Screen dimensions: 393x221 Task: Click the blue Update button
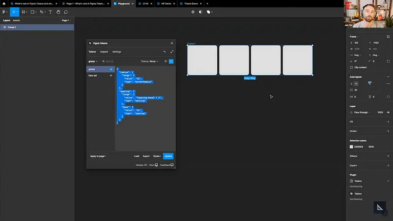point(168,156)
